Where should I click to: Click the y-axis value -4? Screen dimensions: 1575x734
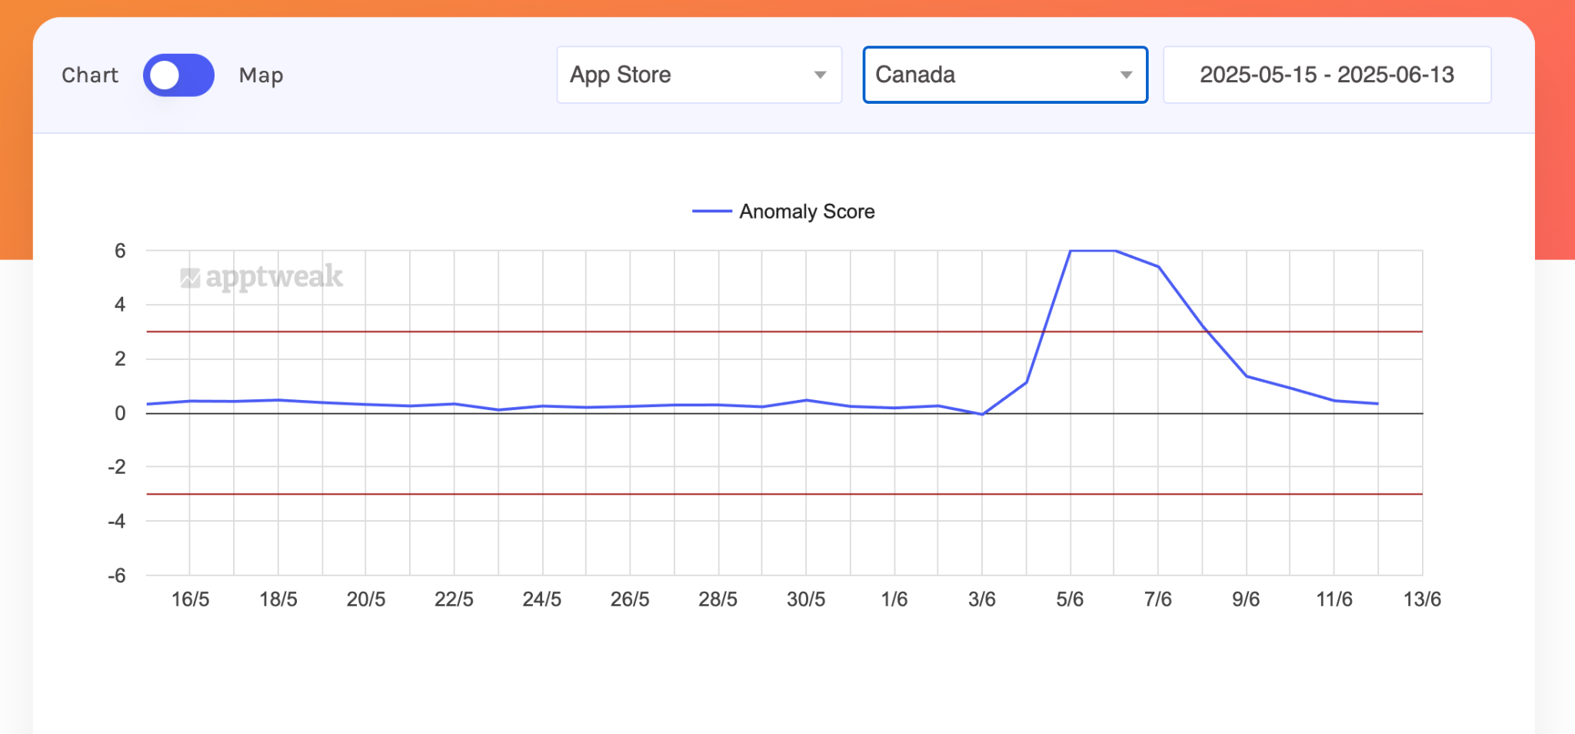(116, 522)
